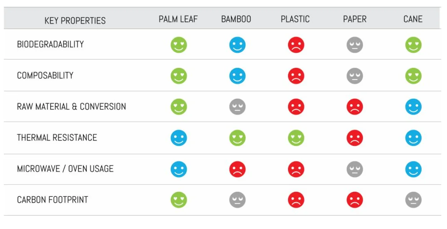
Task: Select the PLASTIC column header
Action: (295, 19)
